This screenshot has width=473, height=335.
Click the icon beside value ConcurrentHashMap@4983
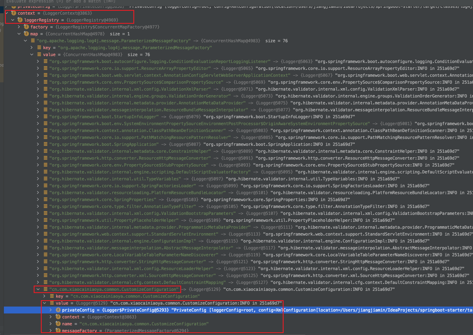pyautogui.click(x=39, y=54)
